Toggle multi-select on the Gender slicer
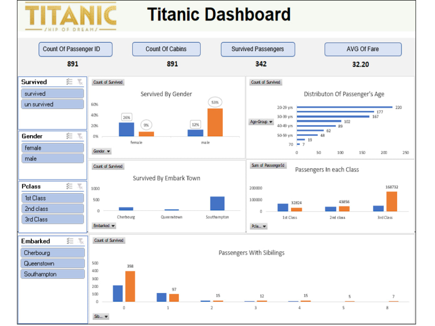The width and height of the screenshot is (435, 326). (x=69, y=136)
